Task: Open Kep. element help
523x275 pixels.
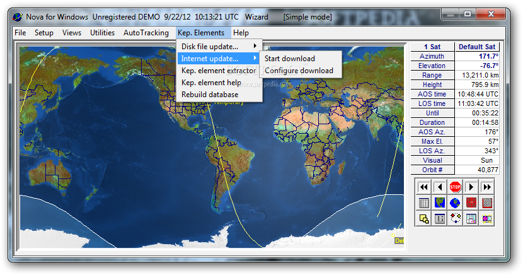Action: [219, 83]
